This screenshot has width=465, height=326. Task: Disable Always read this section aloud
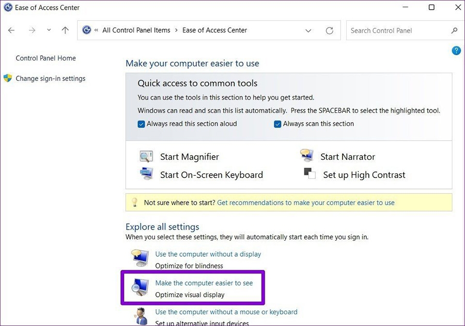pyautogui.click(x=141, y=124)
